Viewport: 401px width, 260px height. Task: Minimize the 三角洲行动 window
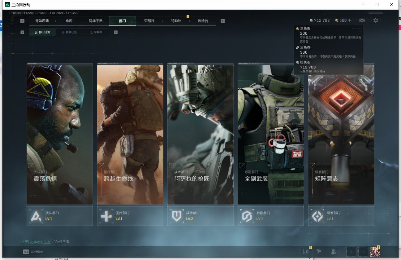coord(363,5)
